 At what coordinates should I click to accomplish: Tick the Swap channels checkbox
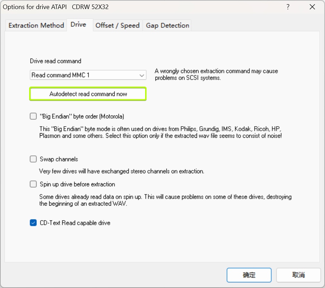(33, 159)
